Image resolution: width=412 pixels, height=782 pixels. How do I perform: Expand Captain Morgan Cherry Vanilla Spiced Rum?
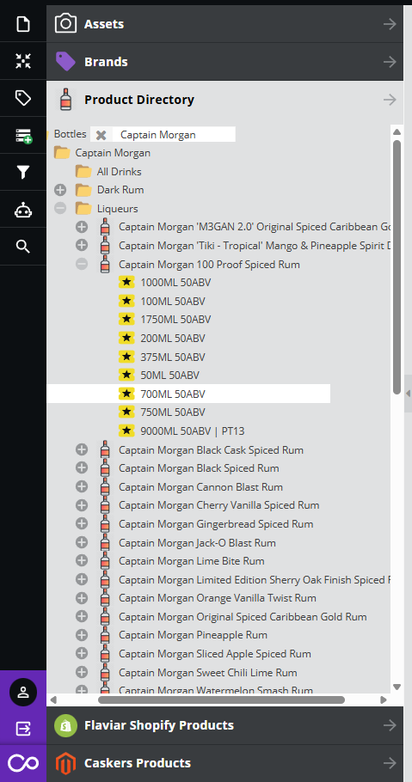pyautogui.click(x=82, y=505)
